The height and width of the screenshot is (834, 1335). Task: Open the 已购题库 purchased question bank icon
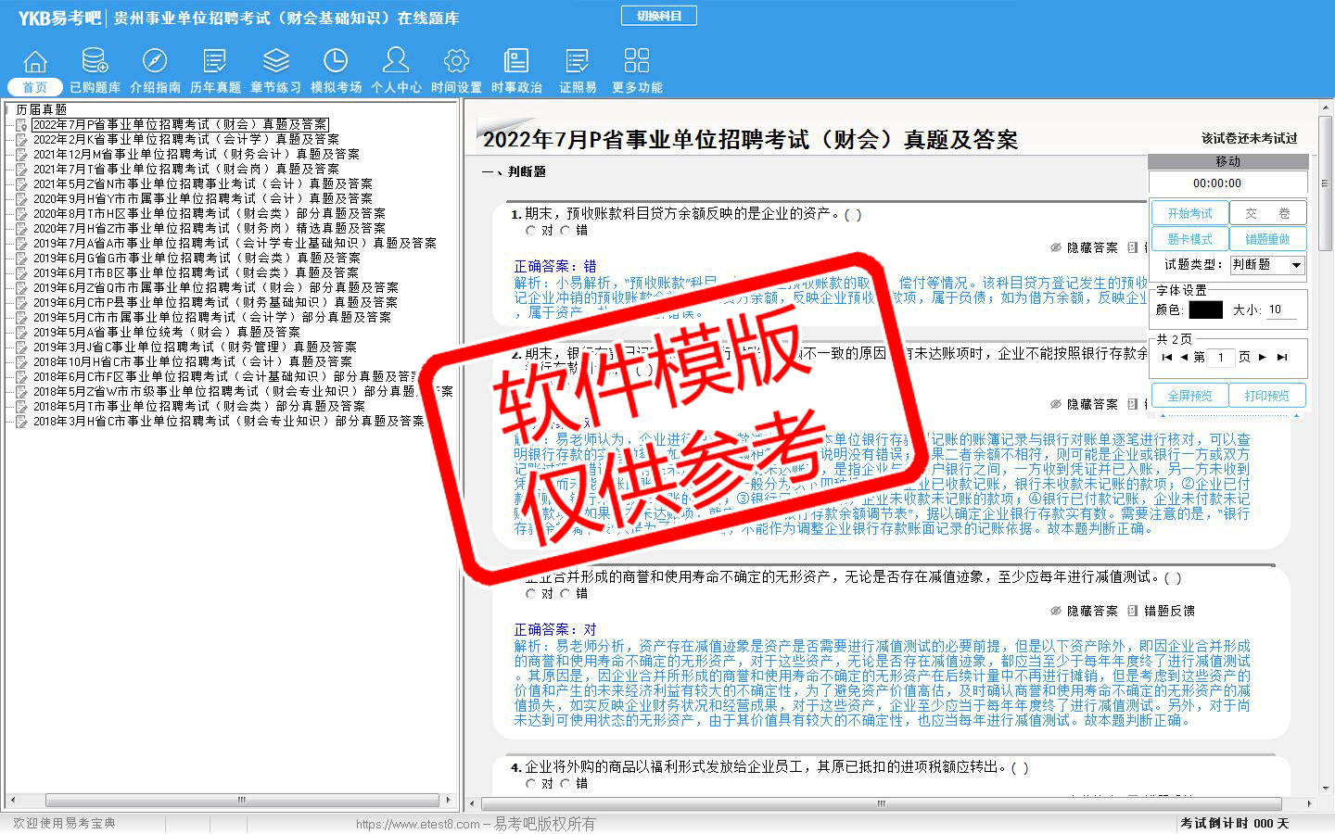pyautogui.click(x=95, y=61)
